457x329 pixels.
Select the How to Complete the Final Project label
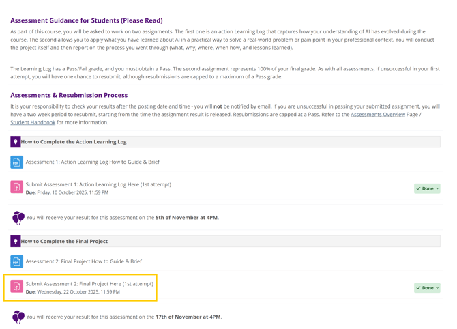point(64,242)
